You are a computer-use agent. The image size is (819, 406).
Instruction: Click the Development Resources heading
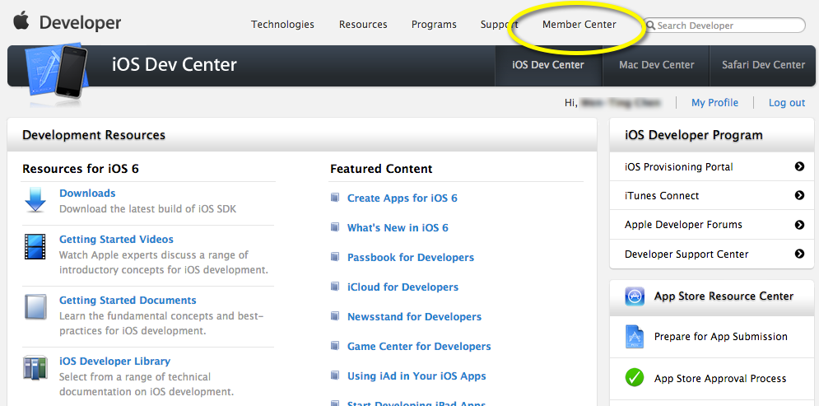coord(94,135)
